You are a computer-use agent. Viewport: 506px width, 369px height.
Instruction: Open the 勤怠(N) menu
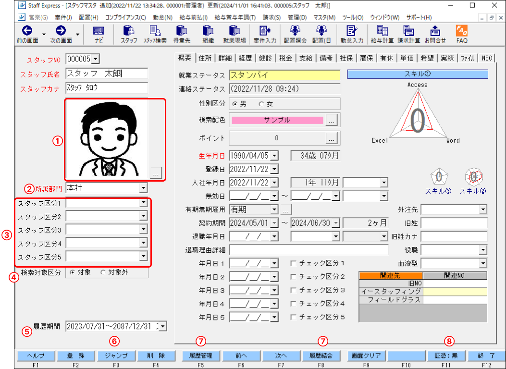(162, 17)
